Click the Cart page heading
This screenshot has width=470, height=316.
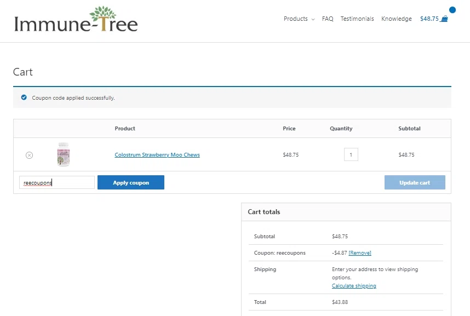tap(23, 72)
